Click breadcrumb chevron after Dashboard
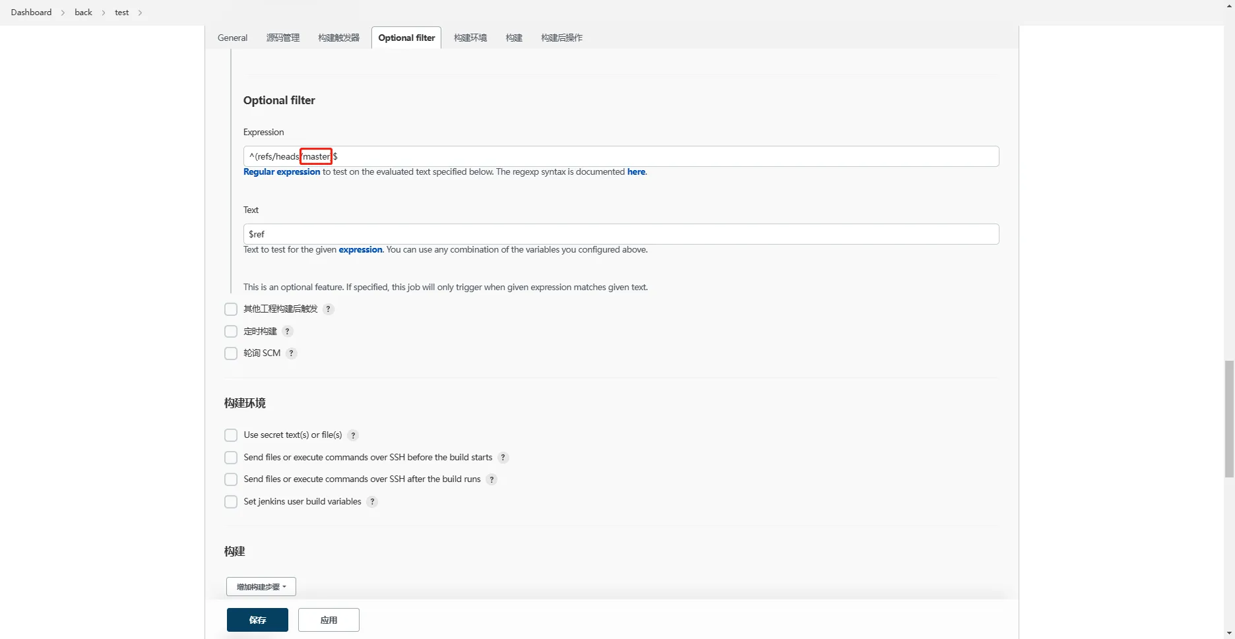 [x=63, y=13]
